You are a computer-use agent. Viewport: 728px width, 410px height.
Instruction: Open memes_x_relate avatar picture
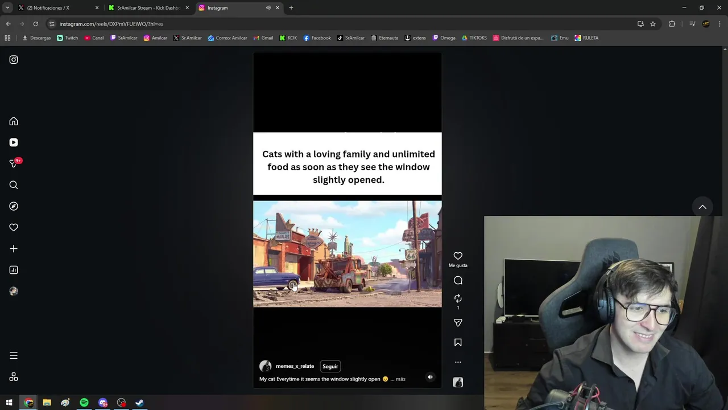point(265,366)
